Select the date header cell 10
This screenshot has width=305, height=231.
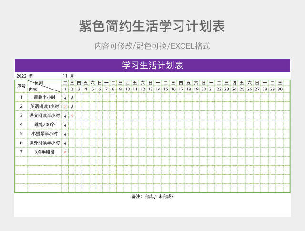127,89
